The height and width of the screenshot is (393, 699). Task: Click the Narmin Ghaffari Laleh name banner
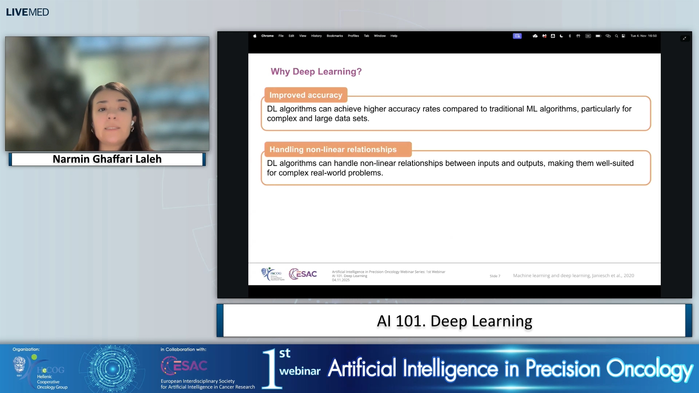(x=107, y=159)
